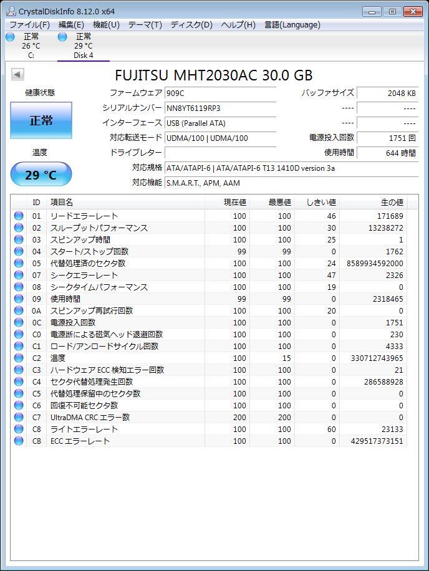Click the 最悪値 column header
Screen dimensions: 429x571
click(272, 203)
